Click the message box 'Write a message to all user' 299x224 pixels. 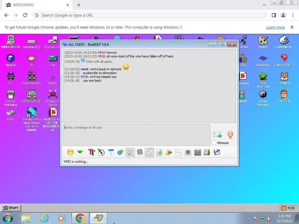pos(137,135)
